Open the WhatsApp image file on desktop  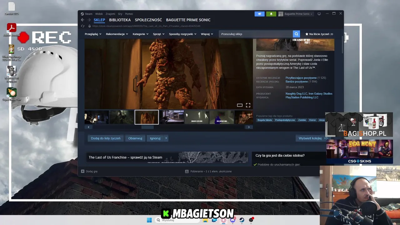[12, 53]
